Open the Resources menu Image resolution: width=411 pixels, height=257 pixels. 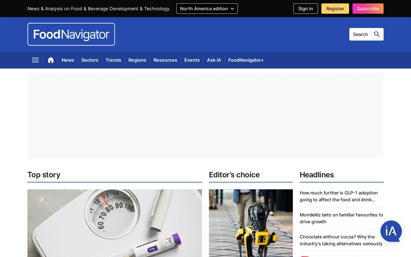click(x=165, y=60)
